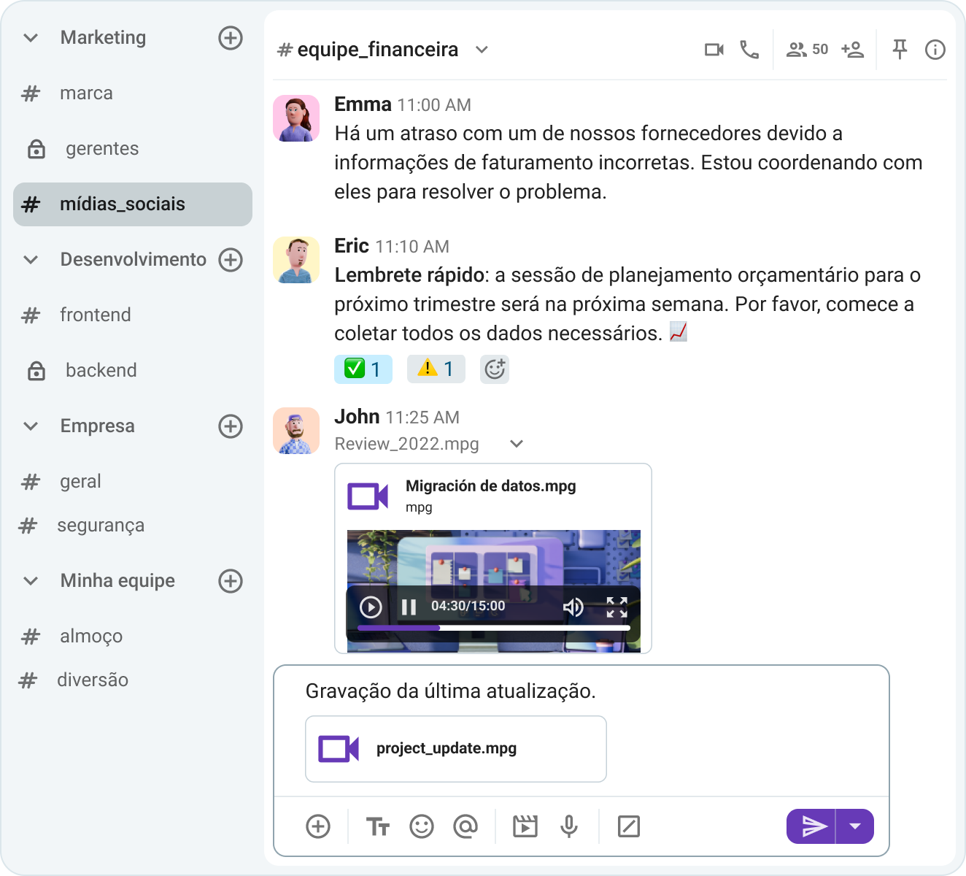Click Emma's username
966x876 pixels.
point(363,104)
